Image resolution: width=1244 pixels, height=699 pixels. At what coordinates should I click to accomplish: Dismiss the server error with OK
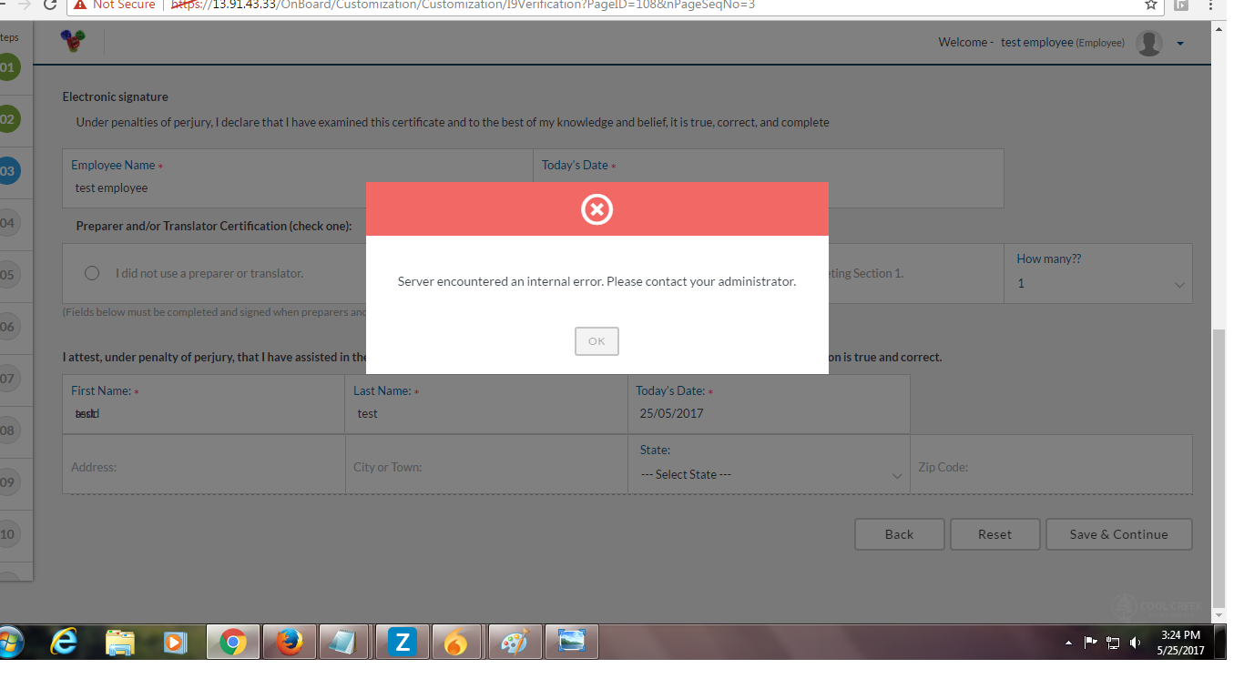597,340
